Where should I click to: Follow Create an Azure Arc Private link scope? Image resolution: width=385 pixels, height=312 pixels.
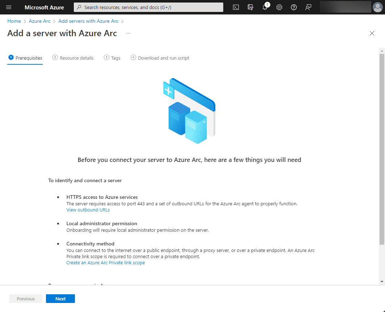tap(106, 263)
